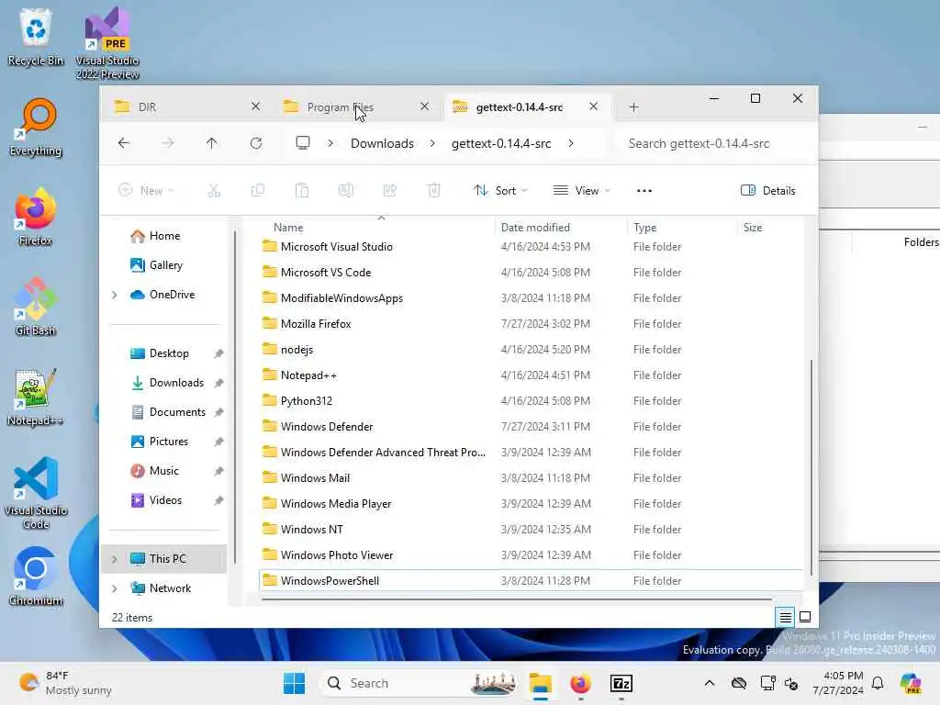Close the DIR tab
Viewport: 940px width, 705px height.
(x=255, y=106)
